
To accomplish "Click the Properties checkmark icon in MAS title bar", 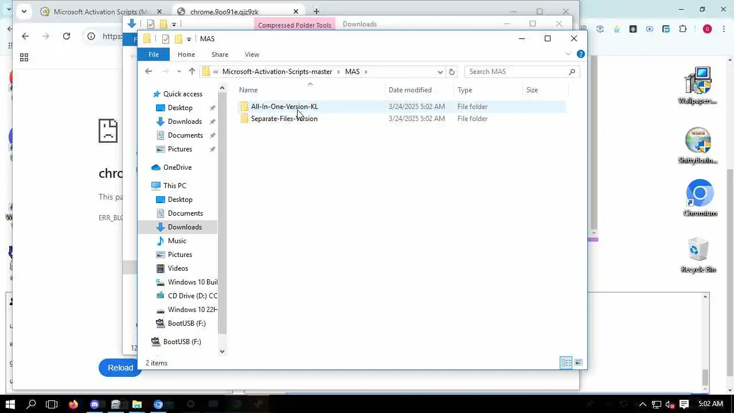I will [166, 39].
